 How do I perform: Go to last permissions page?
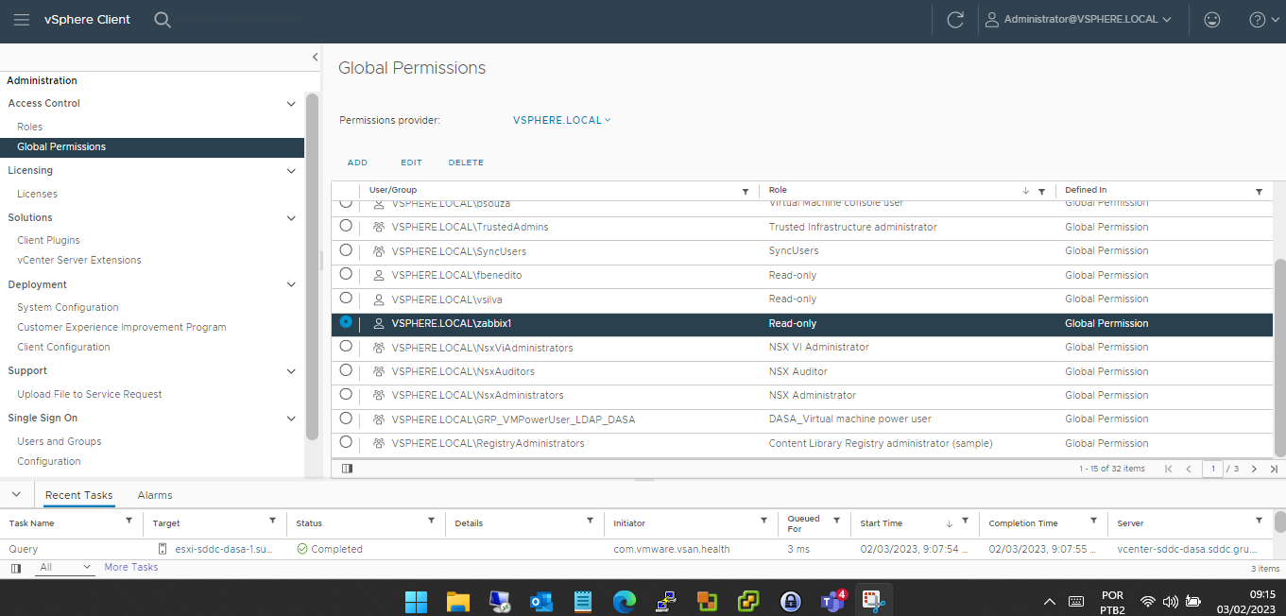pyautogui.click(x=1273, y=469)
